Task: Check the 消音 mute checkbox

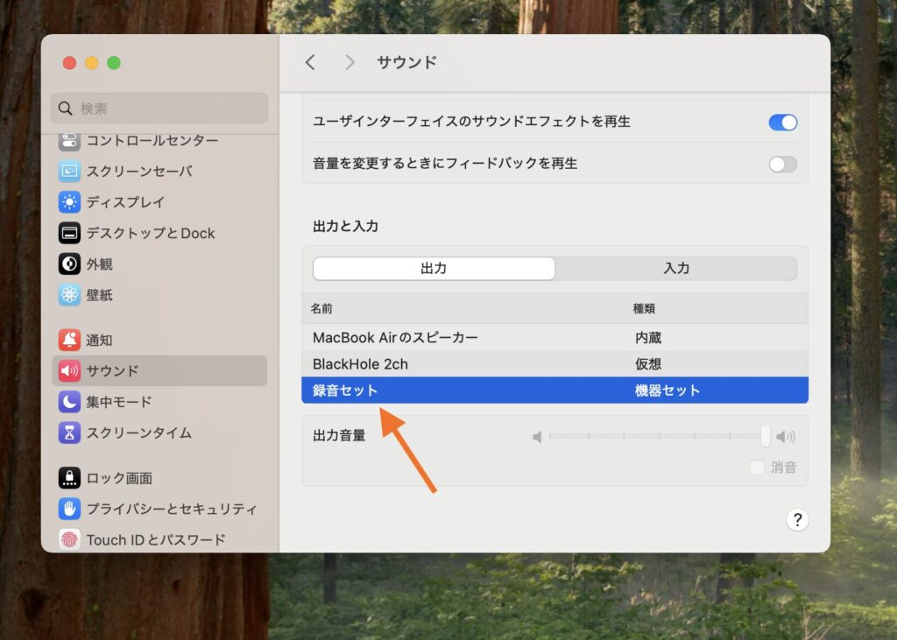Action: click(x=757, y=468)
